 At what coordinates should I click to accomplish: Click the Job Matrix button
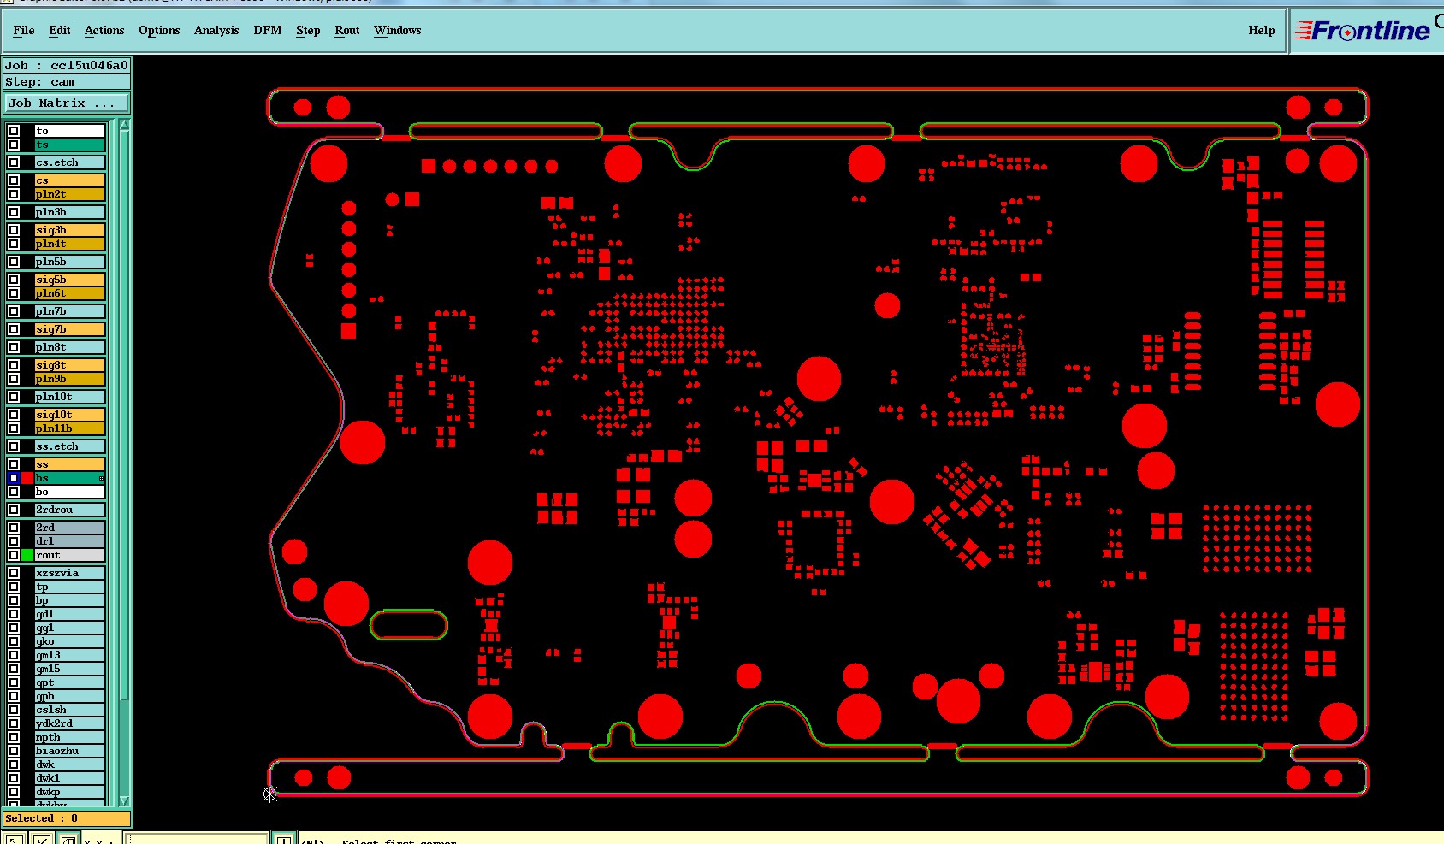(x=67, y=103)
